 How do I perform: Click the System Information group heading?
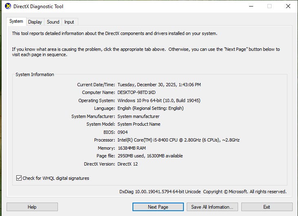pyautogui.click(x=35, y=74)
